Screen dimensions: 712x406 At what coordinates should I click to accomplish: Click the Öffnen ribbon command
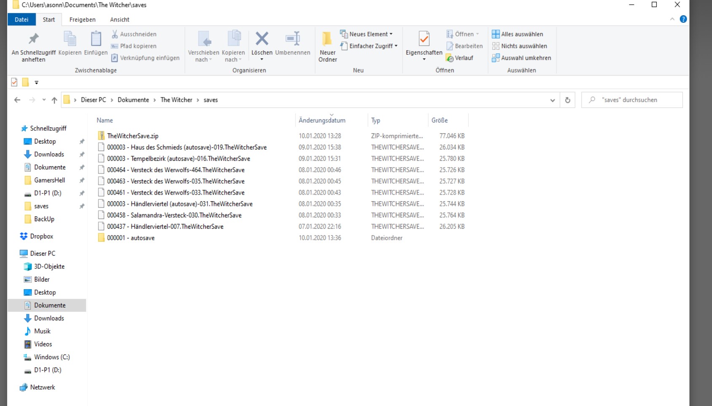pyautogui.click(x=462, y=34)
